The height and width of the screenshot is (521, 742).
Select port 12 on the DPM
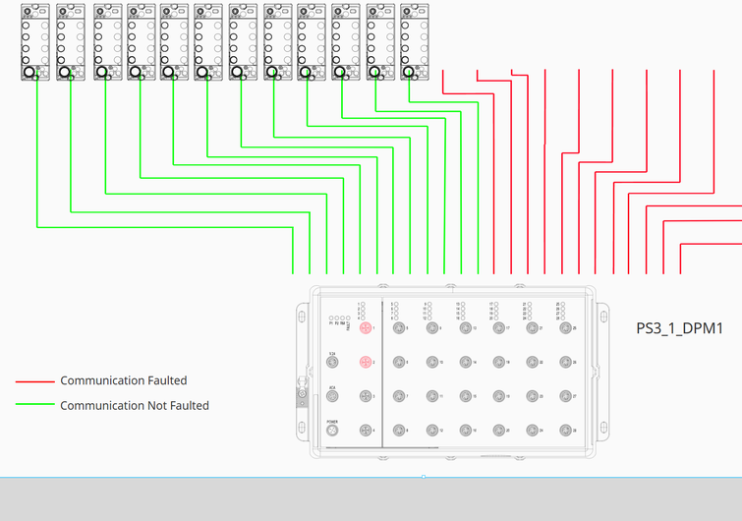432,431
